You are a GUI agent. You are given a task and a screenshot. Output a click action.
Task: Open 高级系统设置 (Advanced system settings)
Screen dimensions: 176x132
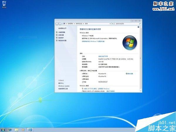62,40
